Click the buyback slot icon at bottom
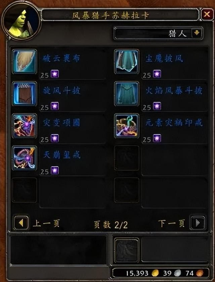 coord(127,250)
